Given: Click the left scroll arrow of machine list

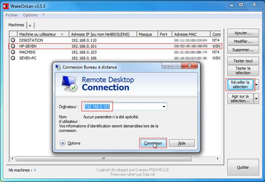Looking at the screenshot, I should click(12, 158).
